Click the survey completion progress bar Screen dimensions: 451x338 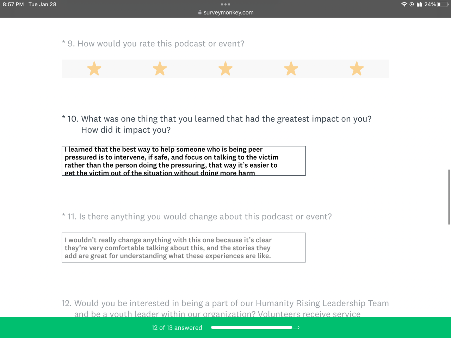(255, 327)
